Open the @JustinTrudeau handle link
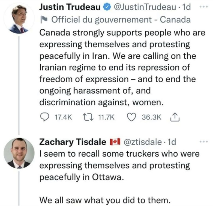 coord(145,7)
